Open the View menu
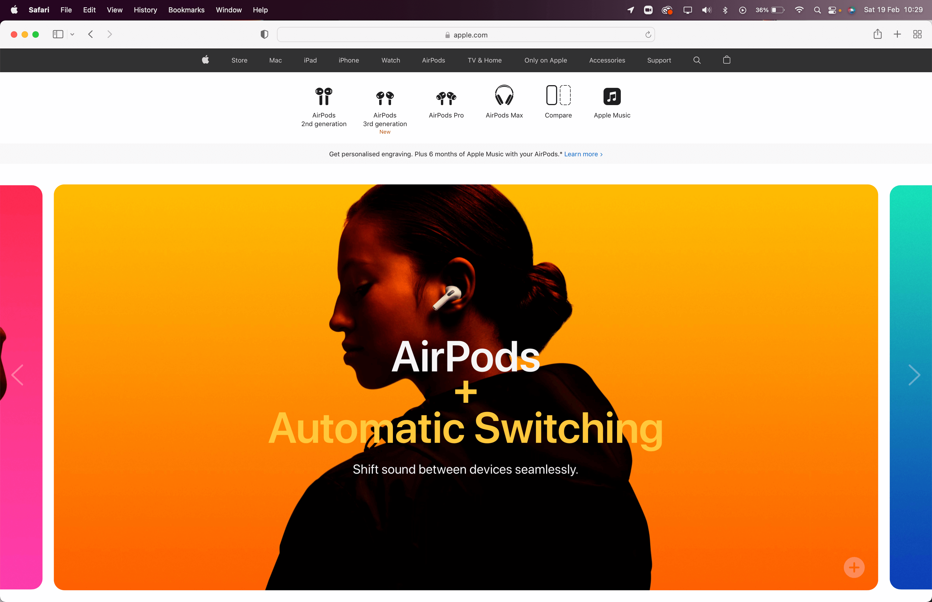The height and width of the screenshot is (602, 932). pos(115,10)
